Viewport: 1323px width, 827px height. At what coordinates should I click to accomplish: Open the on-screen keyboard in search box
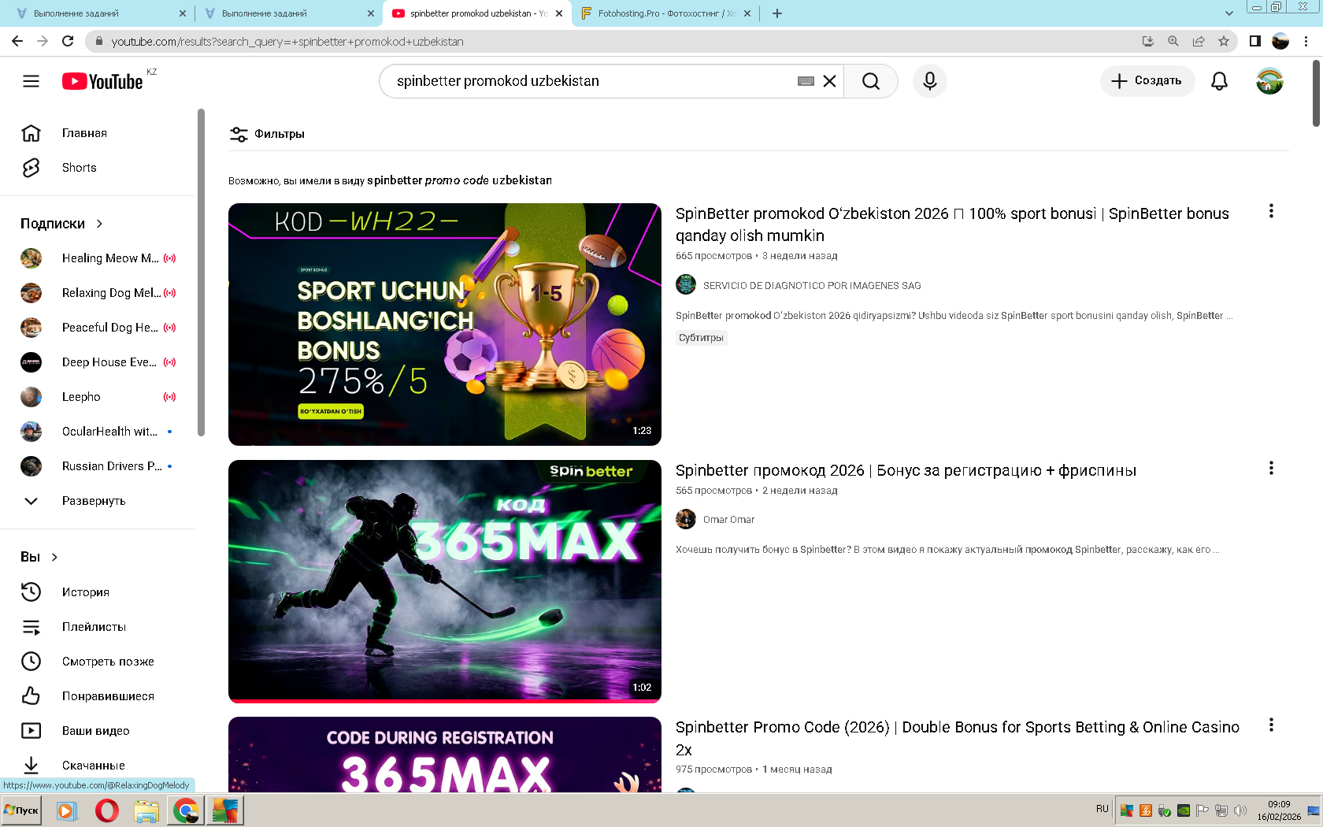[806, 81]
